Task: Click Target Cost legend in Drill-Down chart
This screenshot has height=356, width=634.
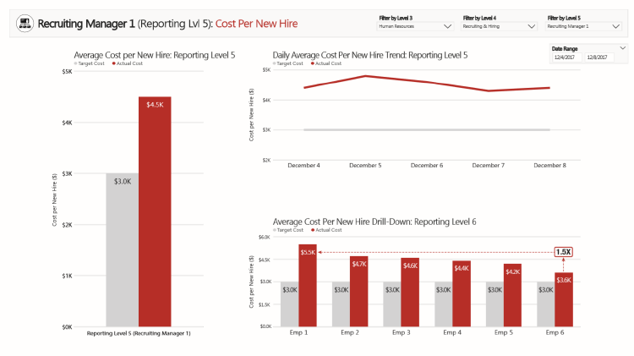Action: tap(288, 230)
